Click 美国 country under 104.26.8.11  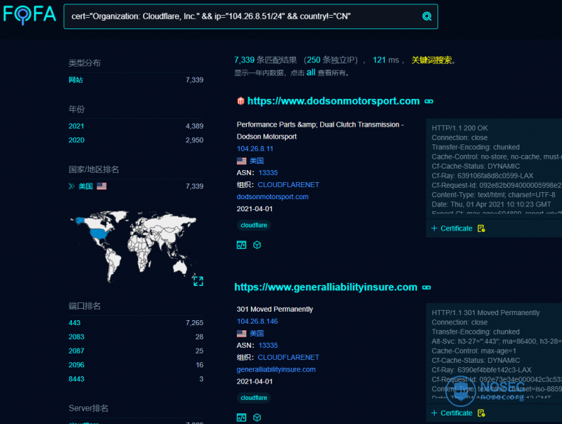(x=257, y=161)
